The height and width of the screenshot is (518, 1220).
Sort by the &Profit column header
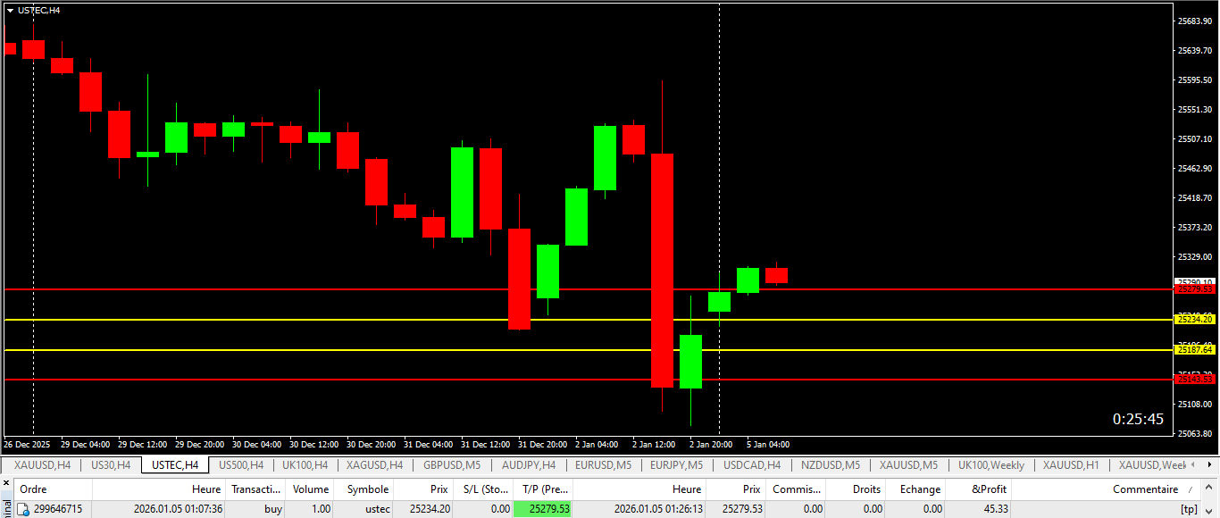click(979, 489)
